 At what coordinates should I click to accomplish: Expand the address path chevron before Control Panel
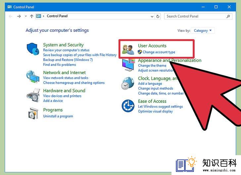[43, 16]
